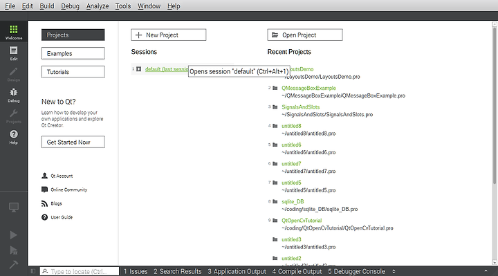Open Help mode in sidebar
Viewport: 498px width, 276px height.
[x=14, y=137]
